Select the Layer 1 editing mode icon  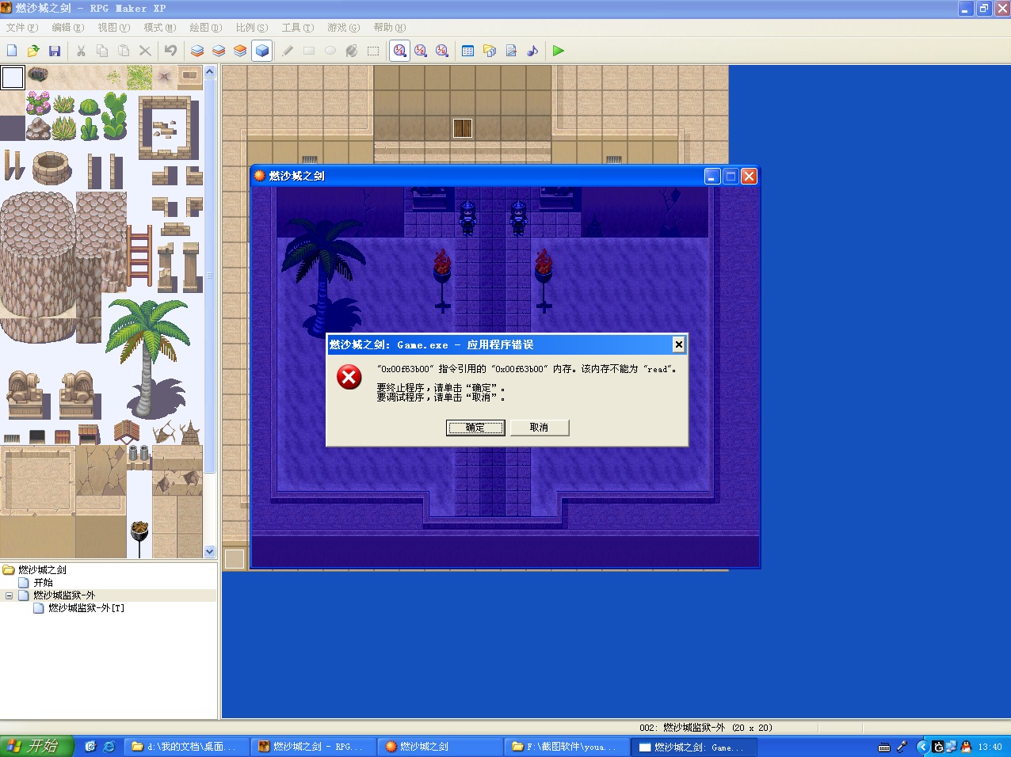(x=197, y=51)
